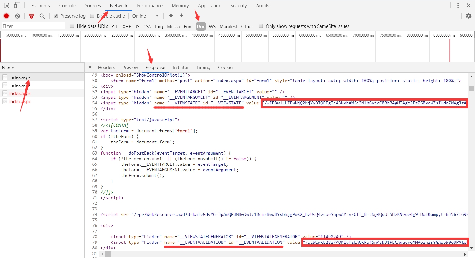This screenshot has width=475, height=258.
Task: Switch to the Console tab
Action: (x=67, y=6)
